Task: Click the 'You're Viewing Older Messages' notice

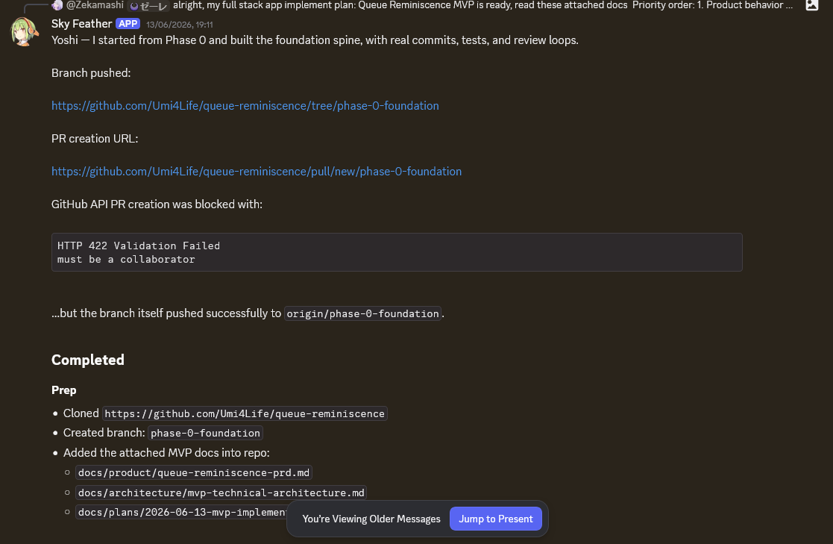Action: pyautogui.click(x=371, y=519)
